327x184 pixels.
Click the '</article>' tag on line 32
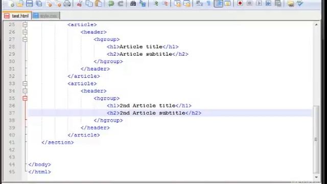(84, 76)
